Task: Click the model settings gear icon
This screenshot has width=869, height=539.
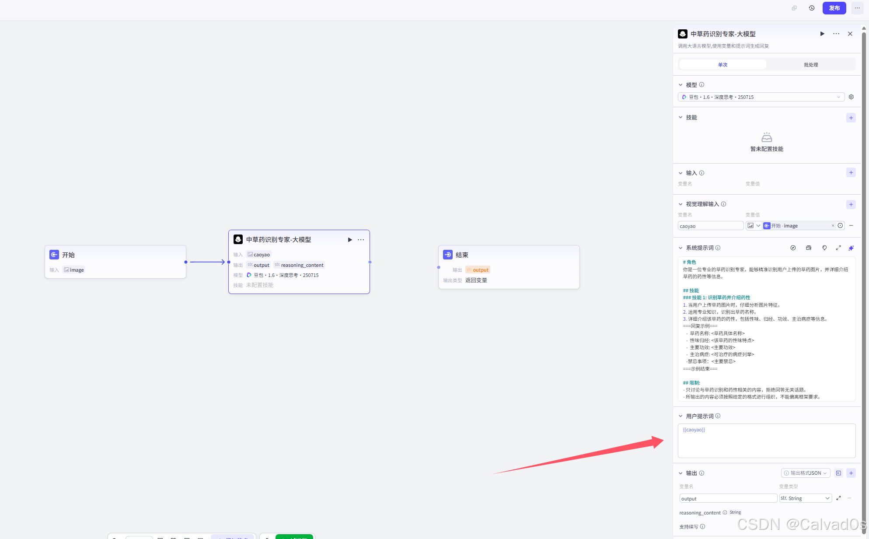Action: coord(851,97)
